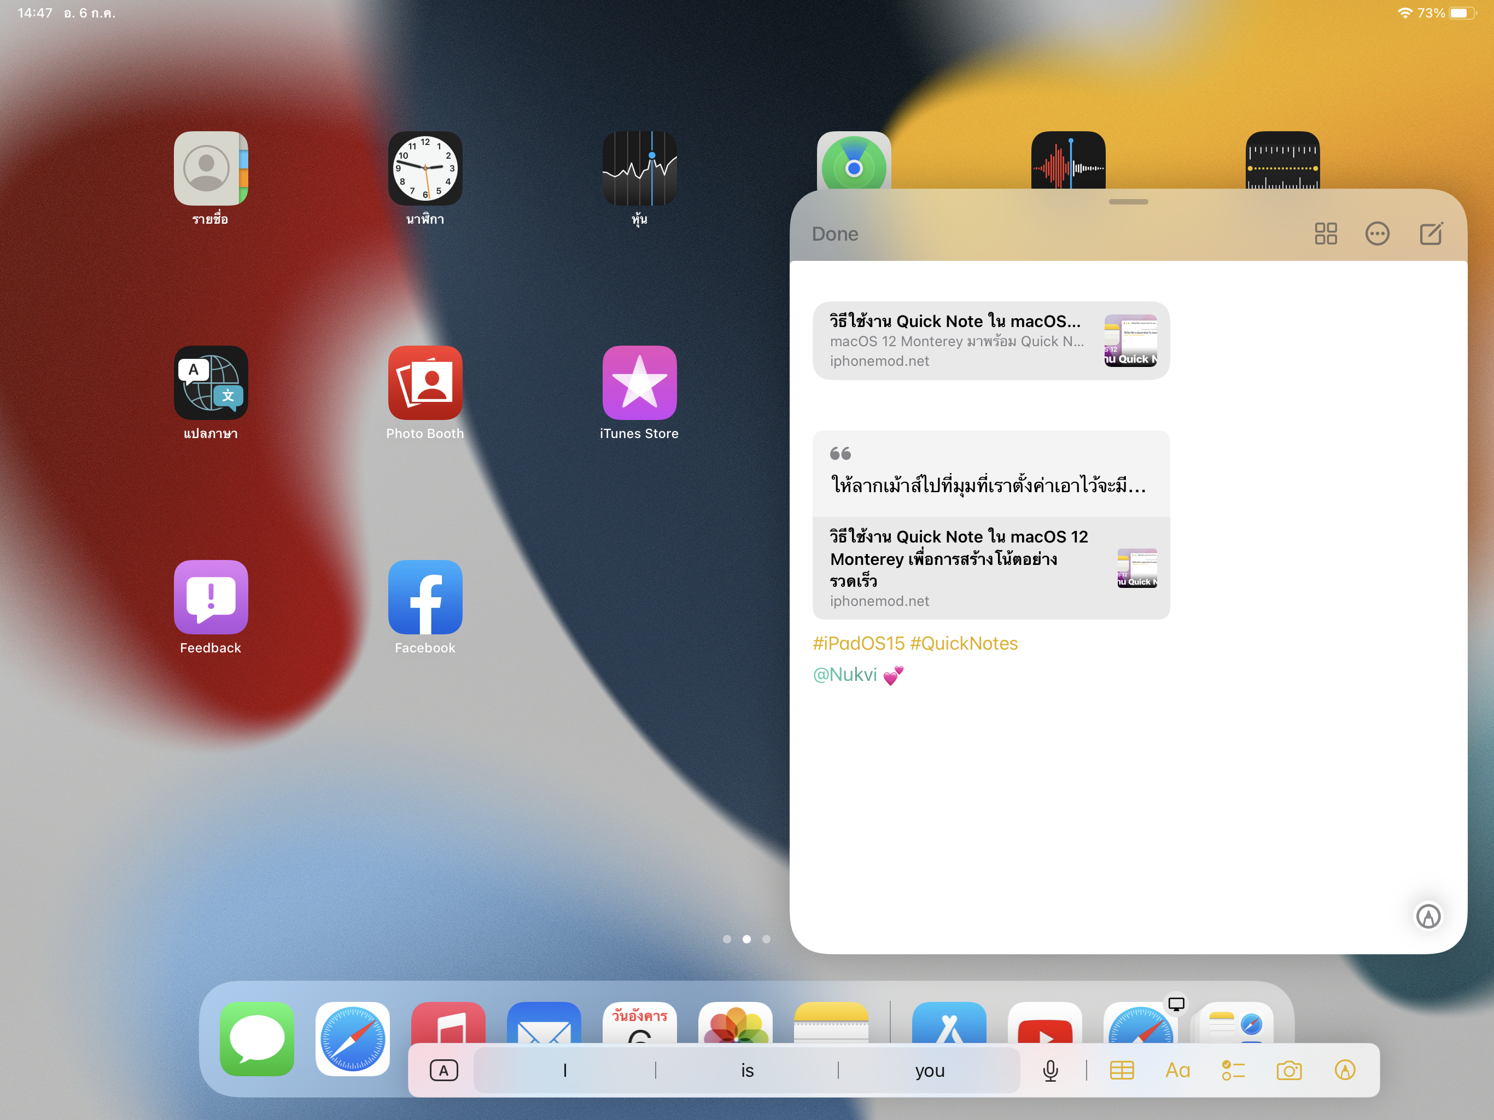Screen dimensions: 1494x1120
Task: Tap the @Nukvi mention
Action: tap(845, 674)
